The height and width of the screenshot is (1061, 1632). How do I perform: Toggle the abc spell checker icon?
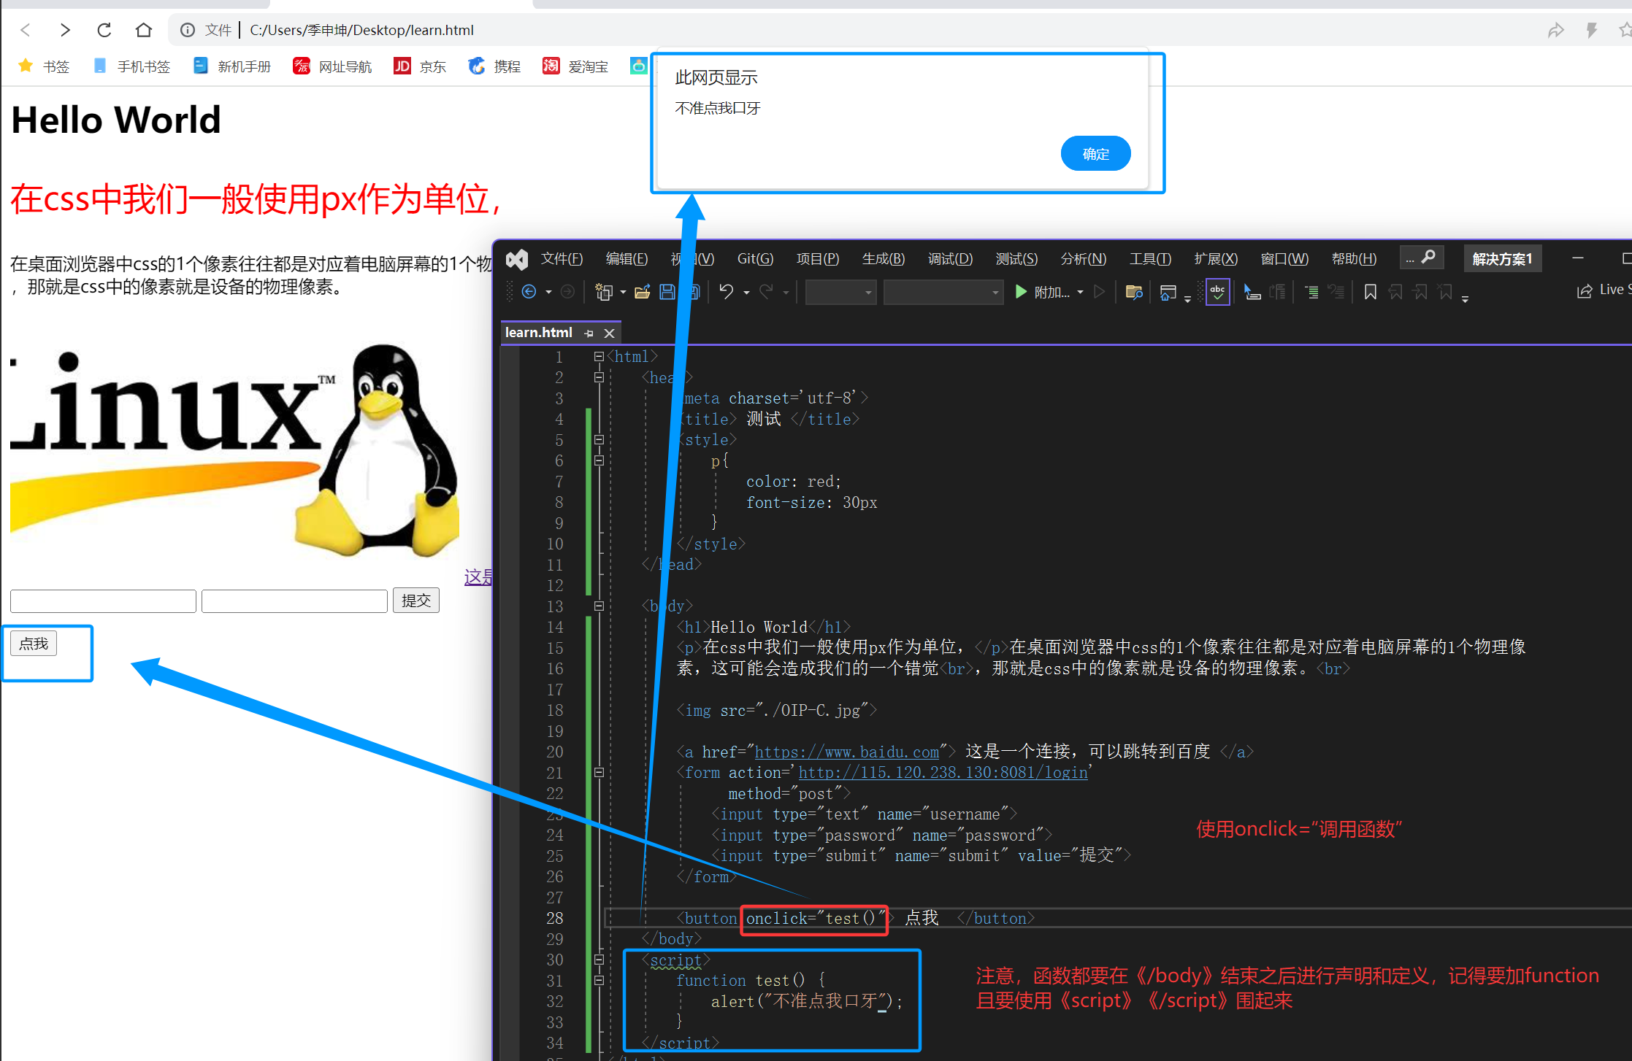pyautogui.click(x=1217, y=292)
